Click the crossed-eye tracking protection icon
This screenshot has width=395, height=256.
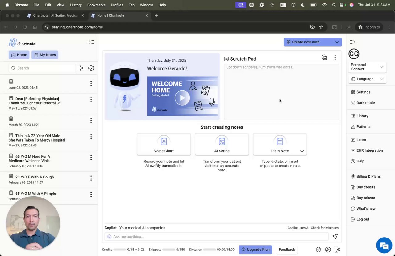point(312,27)
